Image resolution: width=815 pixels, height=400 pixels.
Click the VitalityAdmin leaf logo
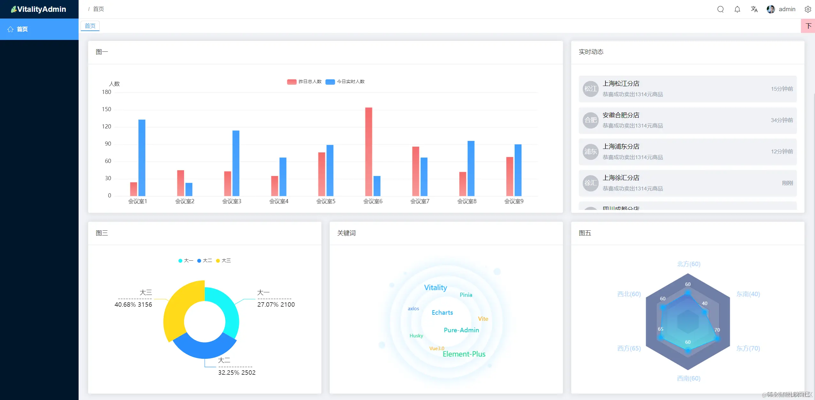tap(13, 10)
